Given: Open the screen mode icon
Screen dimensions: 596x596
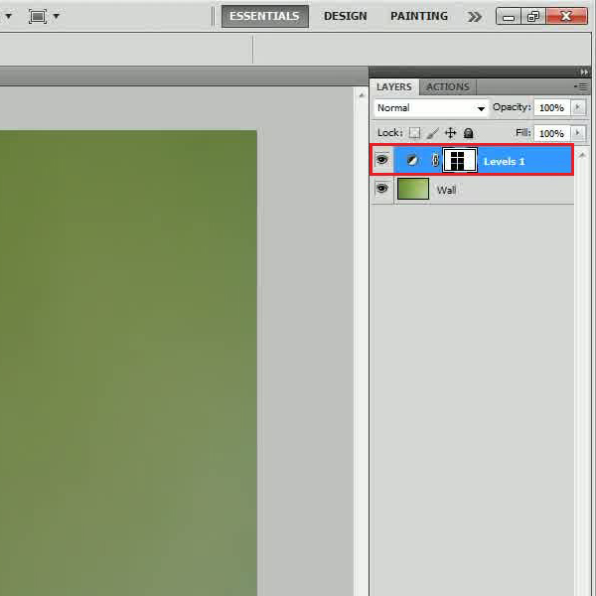Looking at the screenshot, I should coord(38,16).
